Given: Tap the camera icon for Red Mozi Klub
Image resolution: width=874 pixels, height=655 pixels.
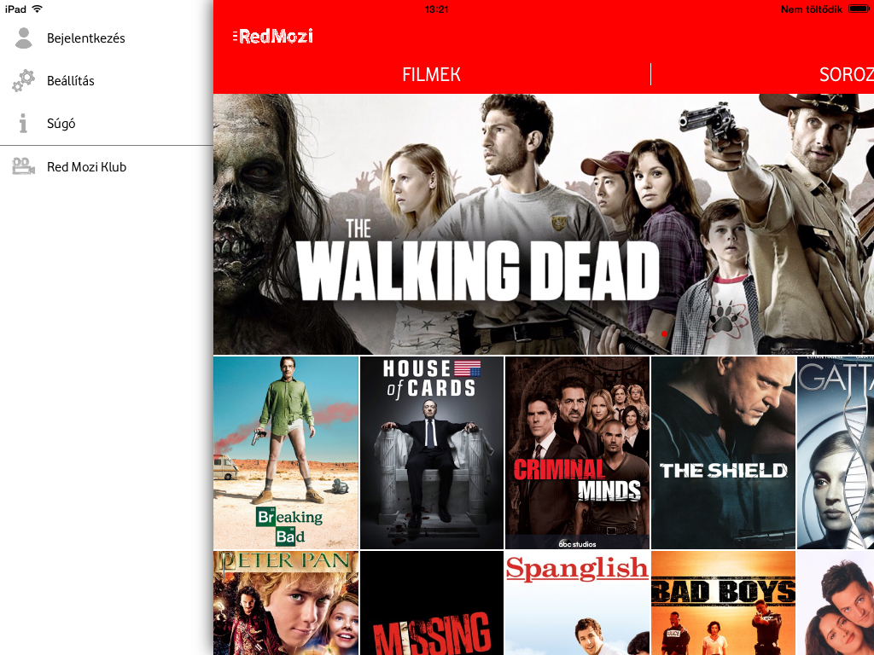Looking at the screenshot, I should [x=23, y=167].
